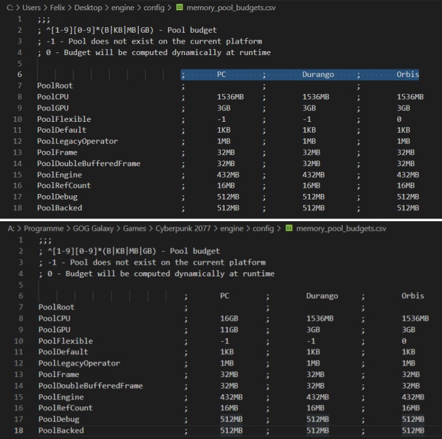Click 'PoolCPU' in the bottom editor
This screenshot has height=439, width=442.
54,319
